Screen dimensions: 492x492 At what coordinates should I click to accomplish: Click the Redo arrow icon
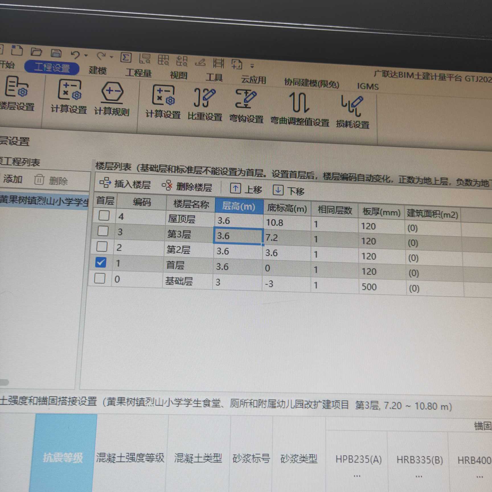101,56
